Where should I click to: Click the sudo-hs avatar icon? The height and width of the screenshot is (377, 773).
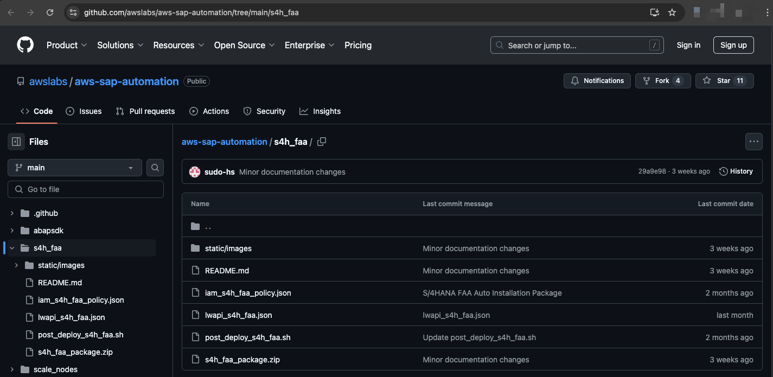click(x=195, y=171)
